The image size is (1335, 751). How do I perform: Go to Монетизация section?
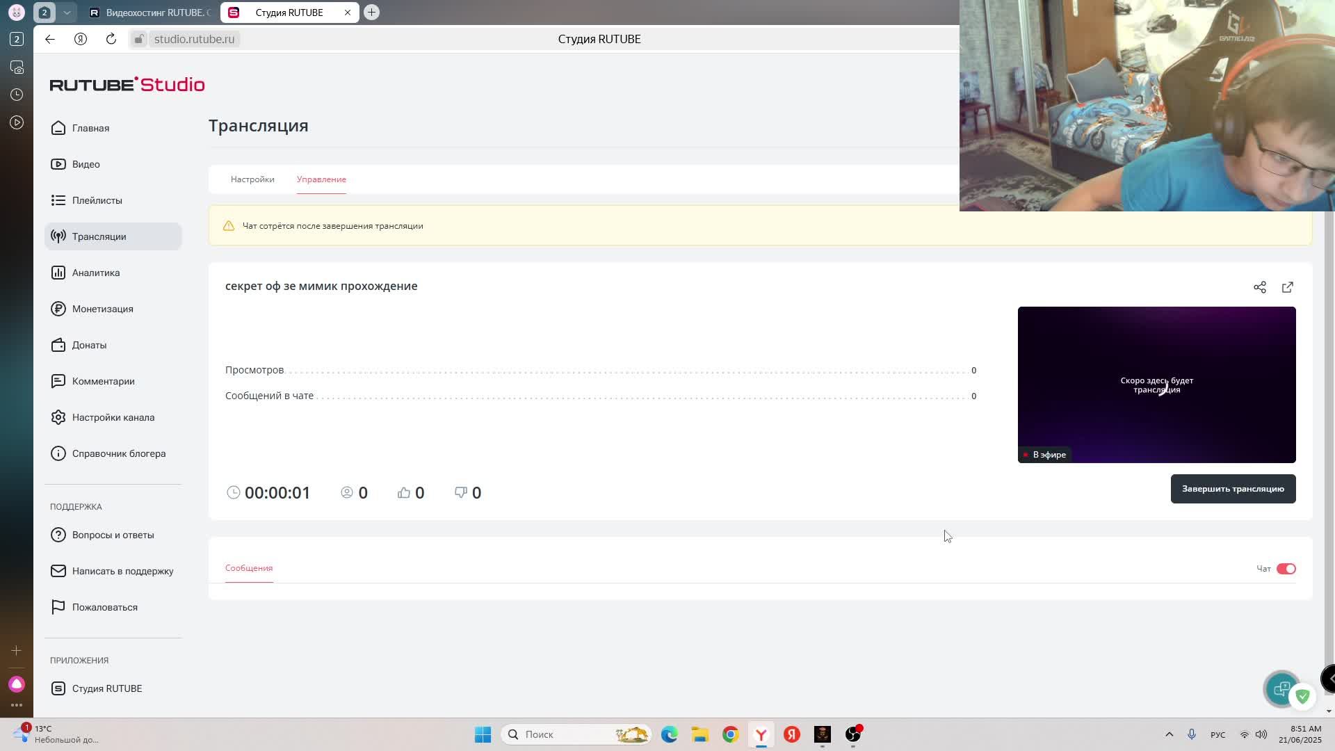[x=102, y=309]
